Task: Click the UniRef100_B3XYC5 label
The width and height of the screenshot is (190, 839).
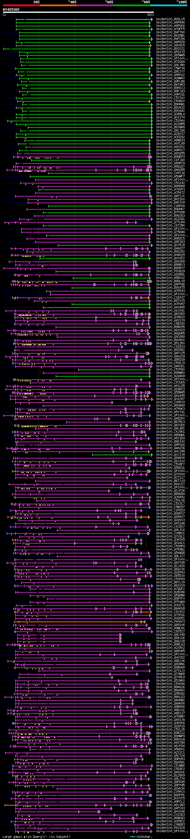Action: coord(170,798)
